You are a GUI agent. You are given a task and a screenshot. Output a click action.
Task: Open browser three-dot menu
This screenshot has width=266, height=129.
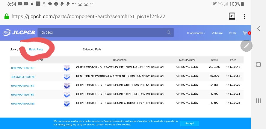coord(244,16)
